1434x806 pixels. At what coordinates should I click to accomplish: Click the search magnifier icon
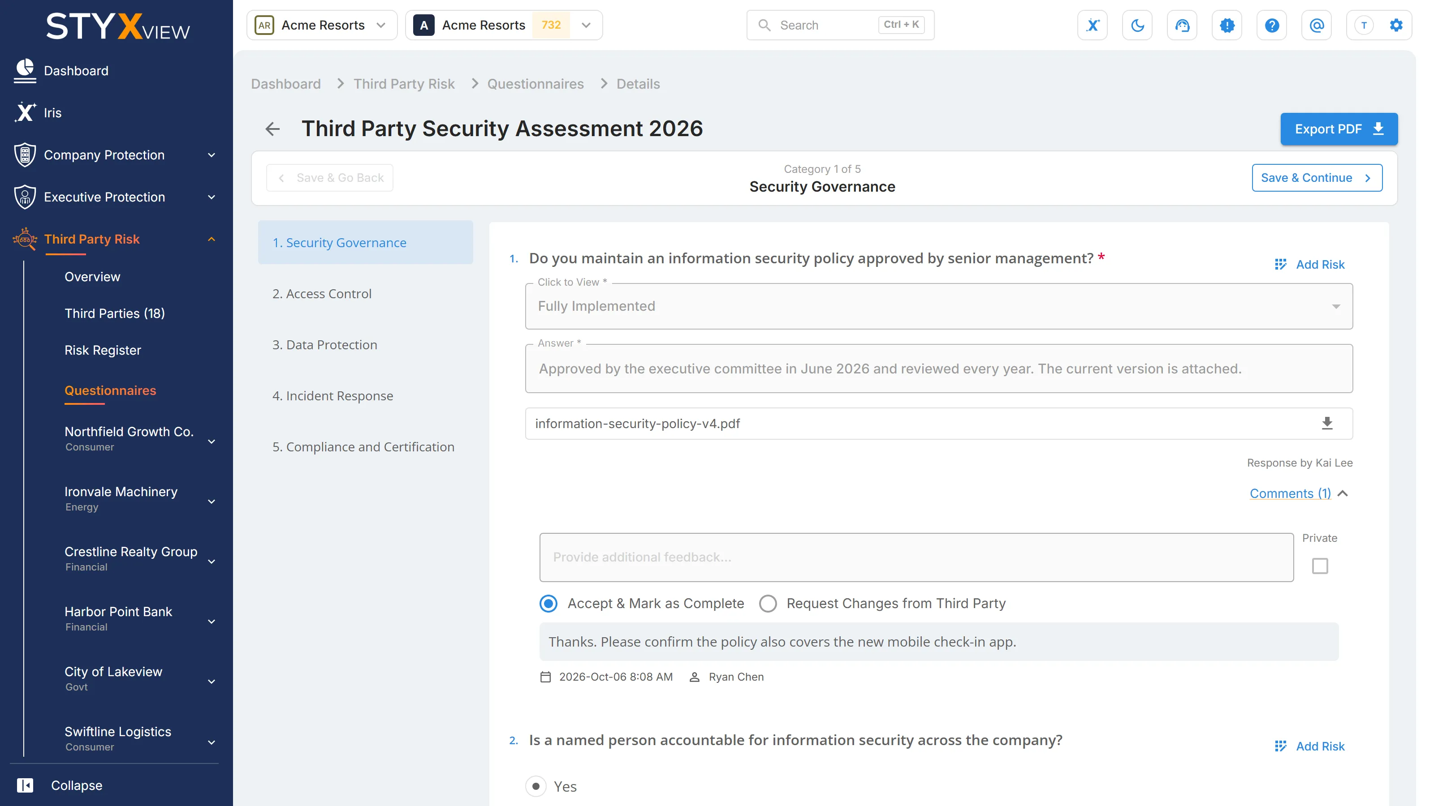coord(765,25)
